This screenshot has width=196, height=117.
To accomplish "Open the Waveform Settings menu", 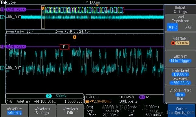I will (x=42, y=110).
